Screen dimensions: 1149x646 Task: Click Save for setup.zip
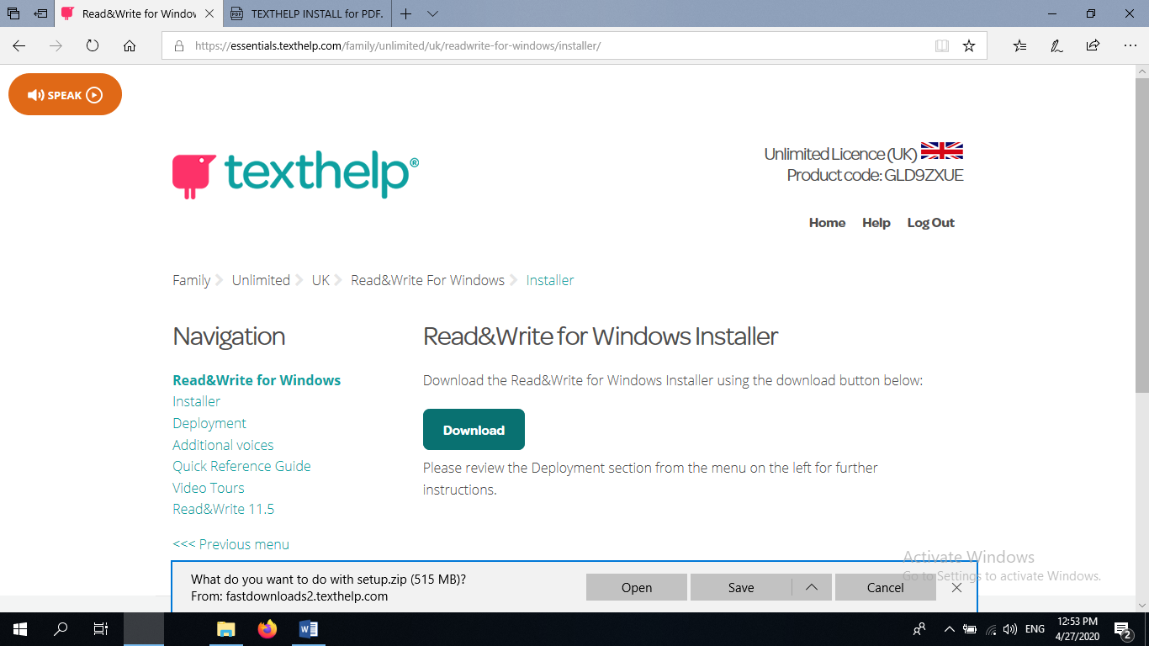(x=741, y=587)
